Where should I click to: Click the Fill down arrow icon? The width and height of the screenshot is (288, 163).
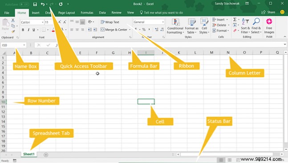click(235, 25)
